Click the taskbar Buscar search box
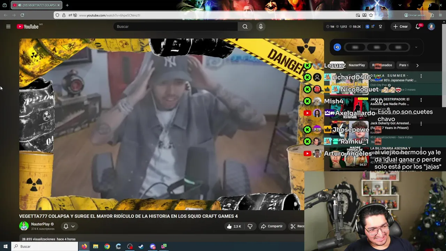Viewport: 446px width, 251px height. pyautogui.click(x=45, y=246)
